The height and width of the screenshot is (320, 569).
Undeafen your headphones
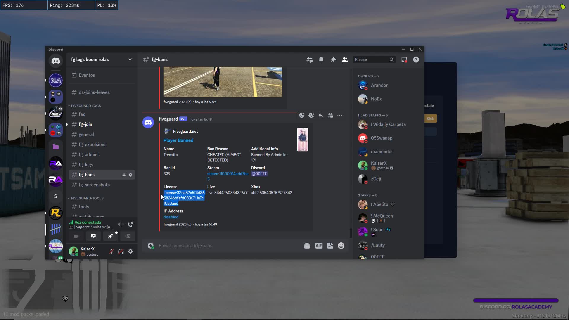click(121, 251)
